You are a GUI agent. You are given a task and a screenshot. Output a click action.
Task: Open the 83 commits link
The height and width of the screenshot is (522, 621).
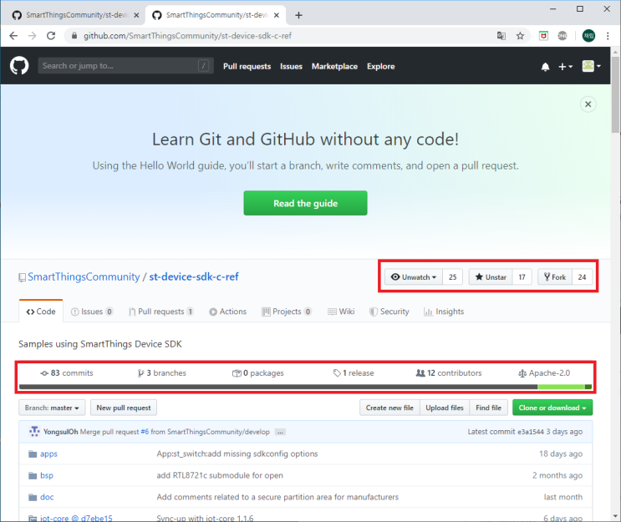(67, 373)
